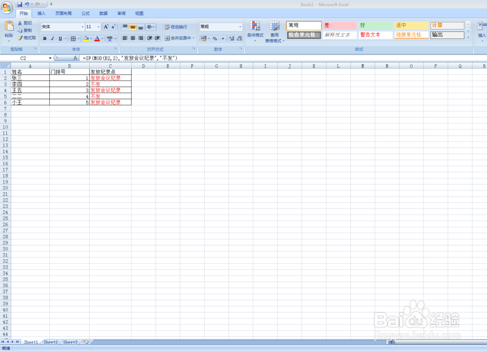
Task: Decrease indent
Action: (x=150, y=38)
